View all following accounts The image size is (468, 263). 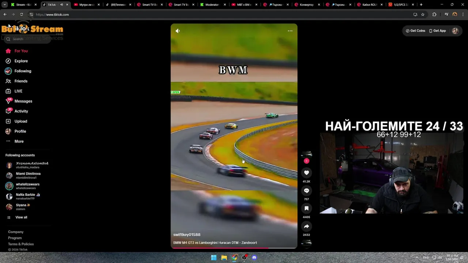coord(21,217)
